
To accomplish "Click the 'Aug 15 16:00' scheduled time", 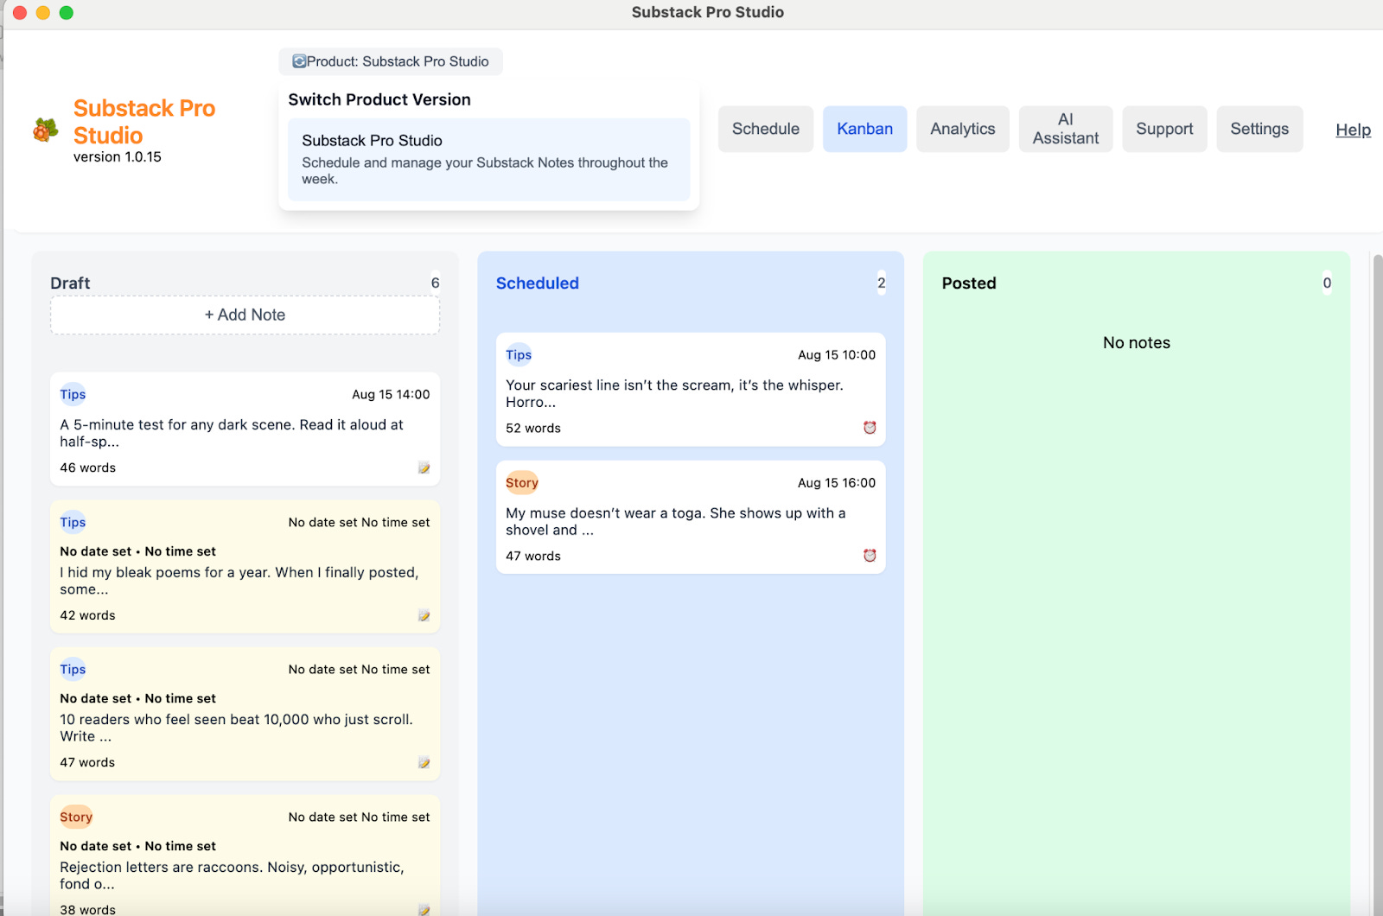I will [837, 483].
